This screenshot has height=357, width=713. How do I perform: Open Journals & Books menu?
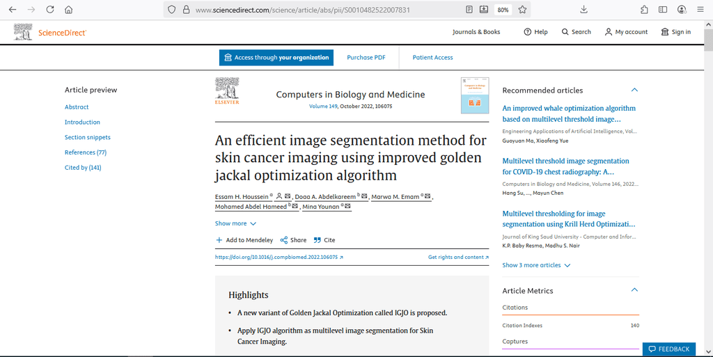pyautogui.click(x=476, y=32)
